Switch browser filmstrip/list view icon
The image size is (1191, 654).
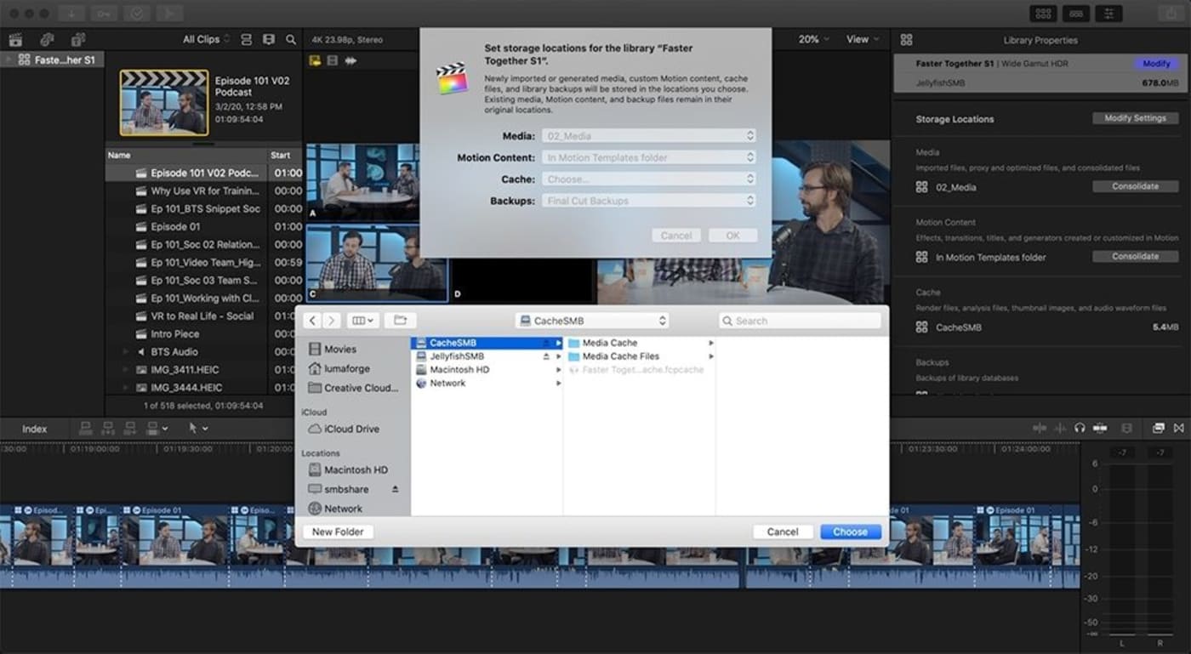click(x=269, y=39)
